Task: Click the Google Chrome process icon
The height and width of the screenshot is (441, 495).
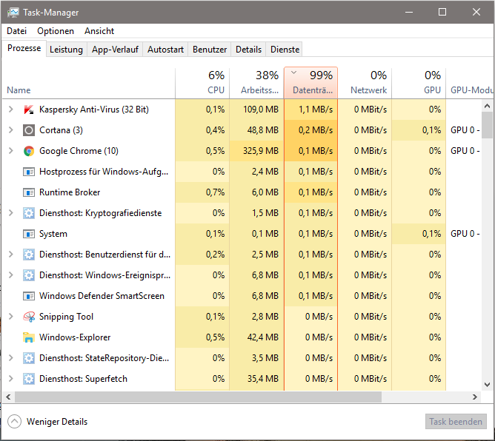Action: 29,151
